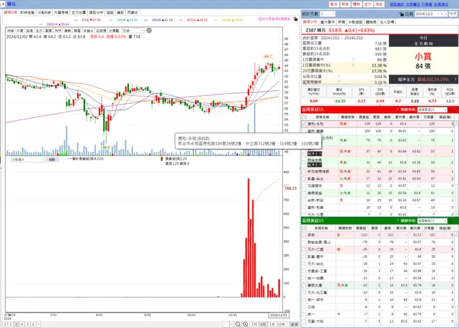Open 關鍵券商 dropdown in green sell header
The width and height of the screenshot is (459, 328).
click(x=432, y=220)
